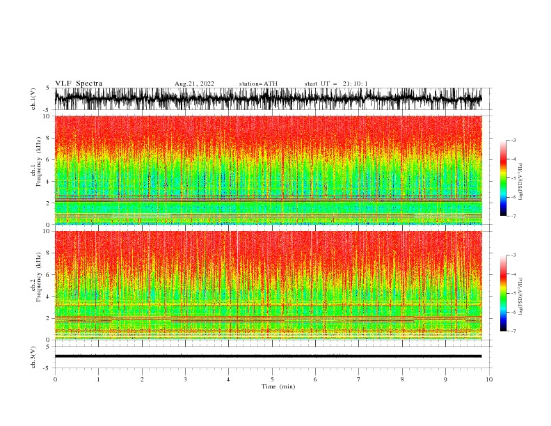
Task: Click the '-3' value on upper colorbar
Action: coord(513,140)
